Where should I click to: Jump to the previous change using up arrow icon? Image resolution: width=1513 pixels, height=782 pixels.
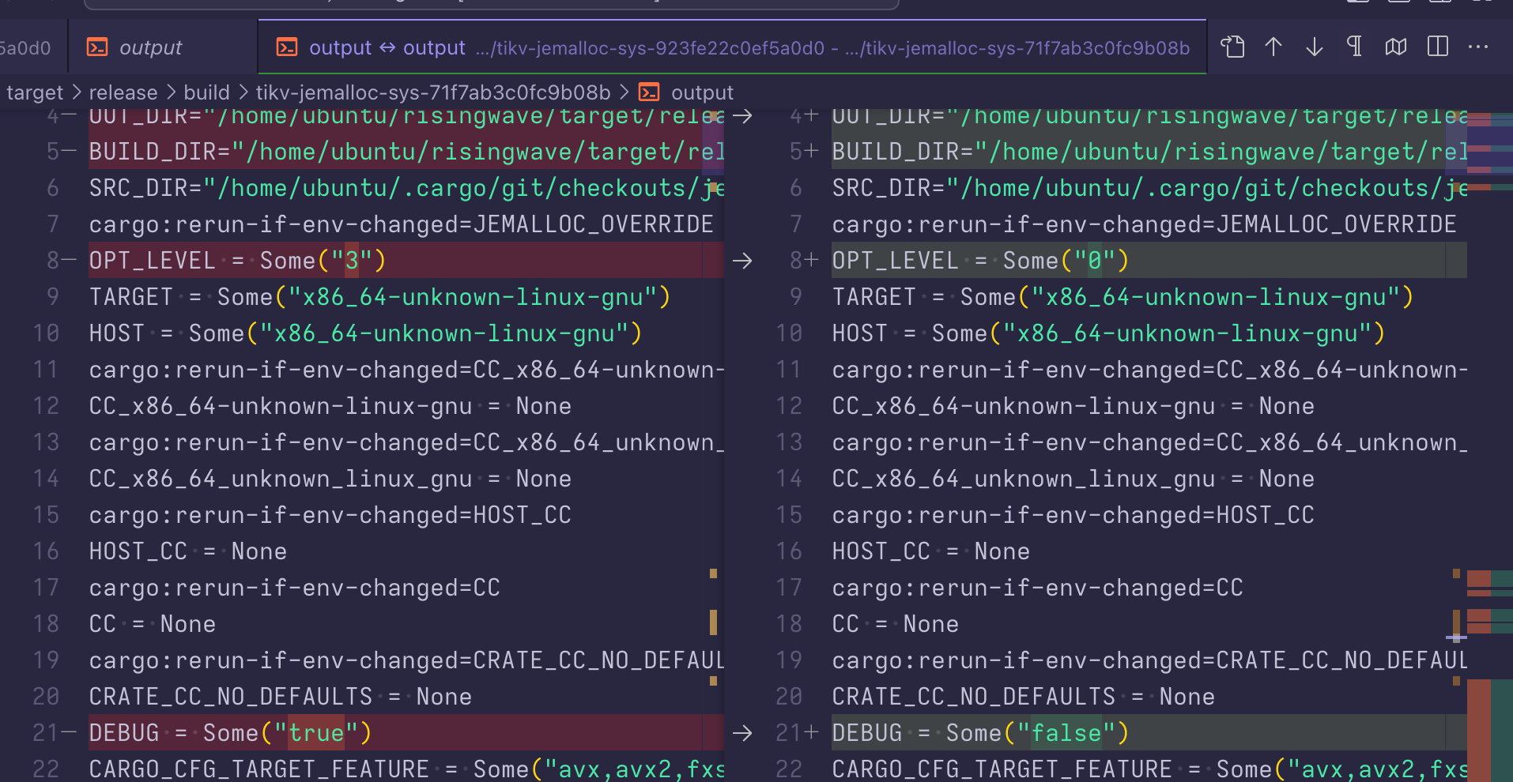point(1273,47)
